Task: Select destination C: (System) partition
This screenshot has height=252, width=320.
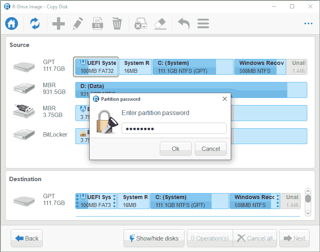Action: 189,201
